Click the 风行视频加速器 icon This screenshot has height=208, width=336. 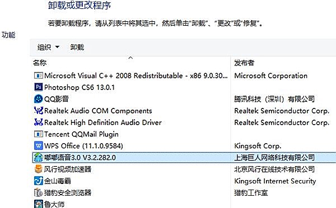(x=38, y=169)
